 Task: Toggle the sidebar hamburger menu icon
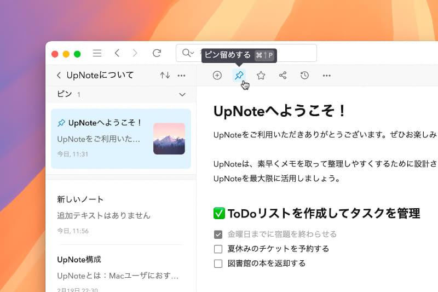97,53
